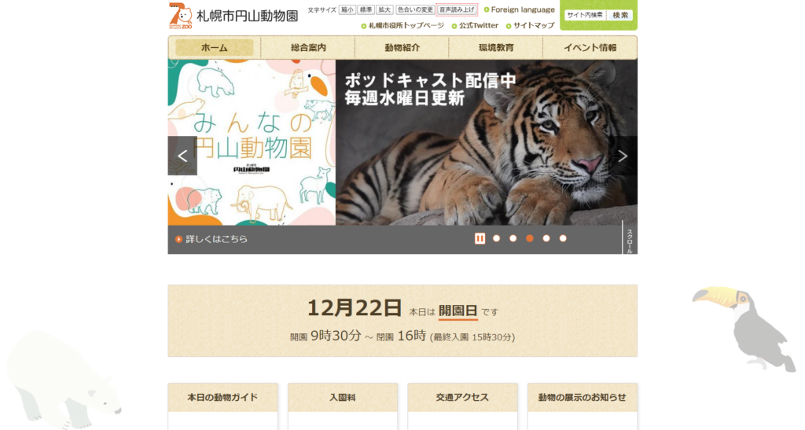The width and height of the screenshot is (805, 430).
Task: Open the 総合案内 navigation menu
Action: click(x=308, y=48)
